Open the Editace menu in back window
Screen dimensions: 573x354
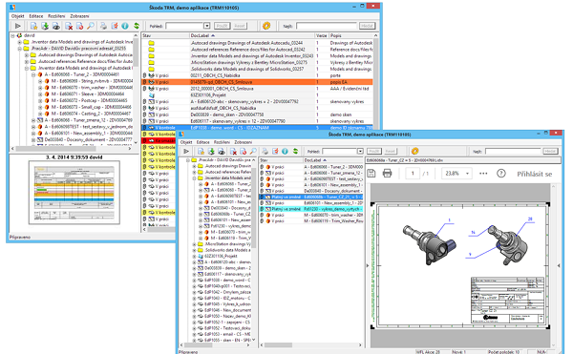pos(36,16)
